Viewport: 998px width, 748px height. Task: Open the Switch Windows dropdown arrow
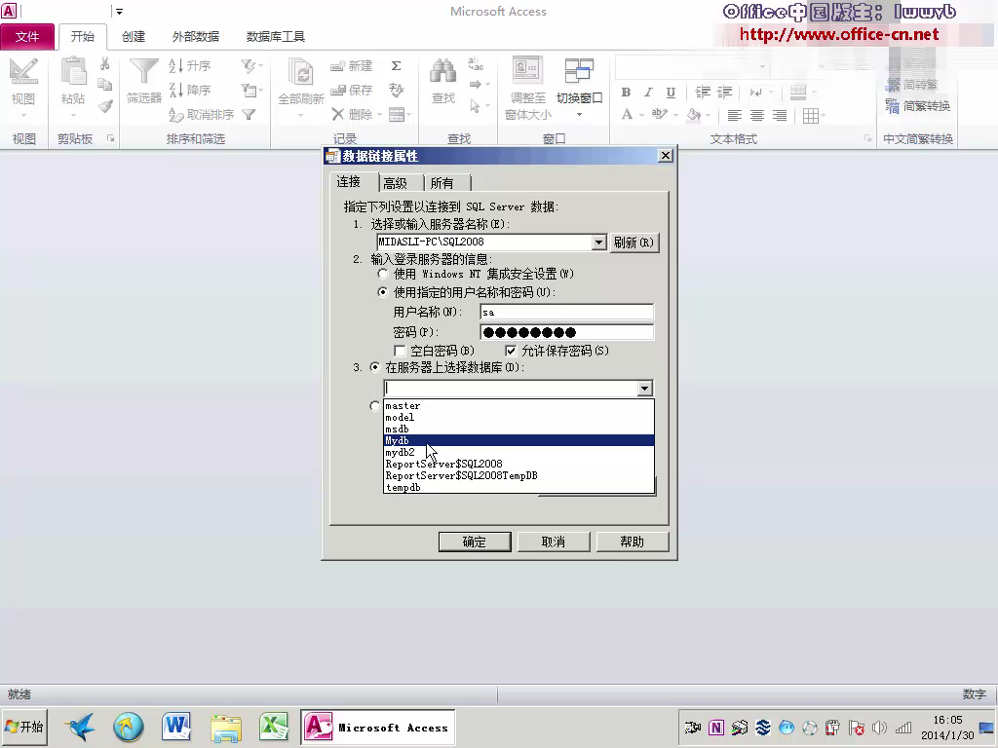coord(579,115)
